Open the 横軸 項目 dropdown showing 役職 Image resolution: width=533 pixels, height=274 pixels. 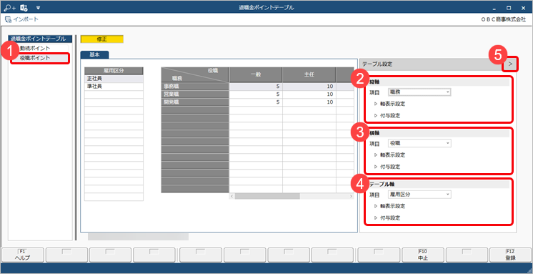click(419, 143)
